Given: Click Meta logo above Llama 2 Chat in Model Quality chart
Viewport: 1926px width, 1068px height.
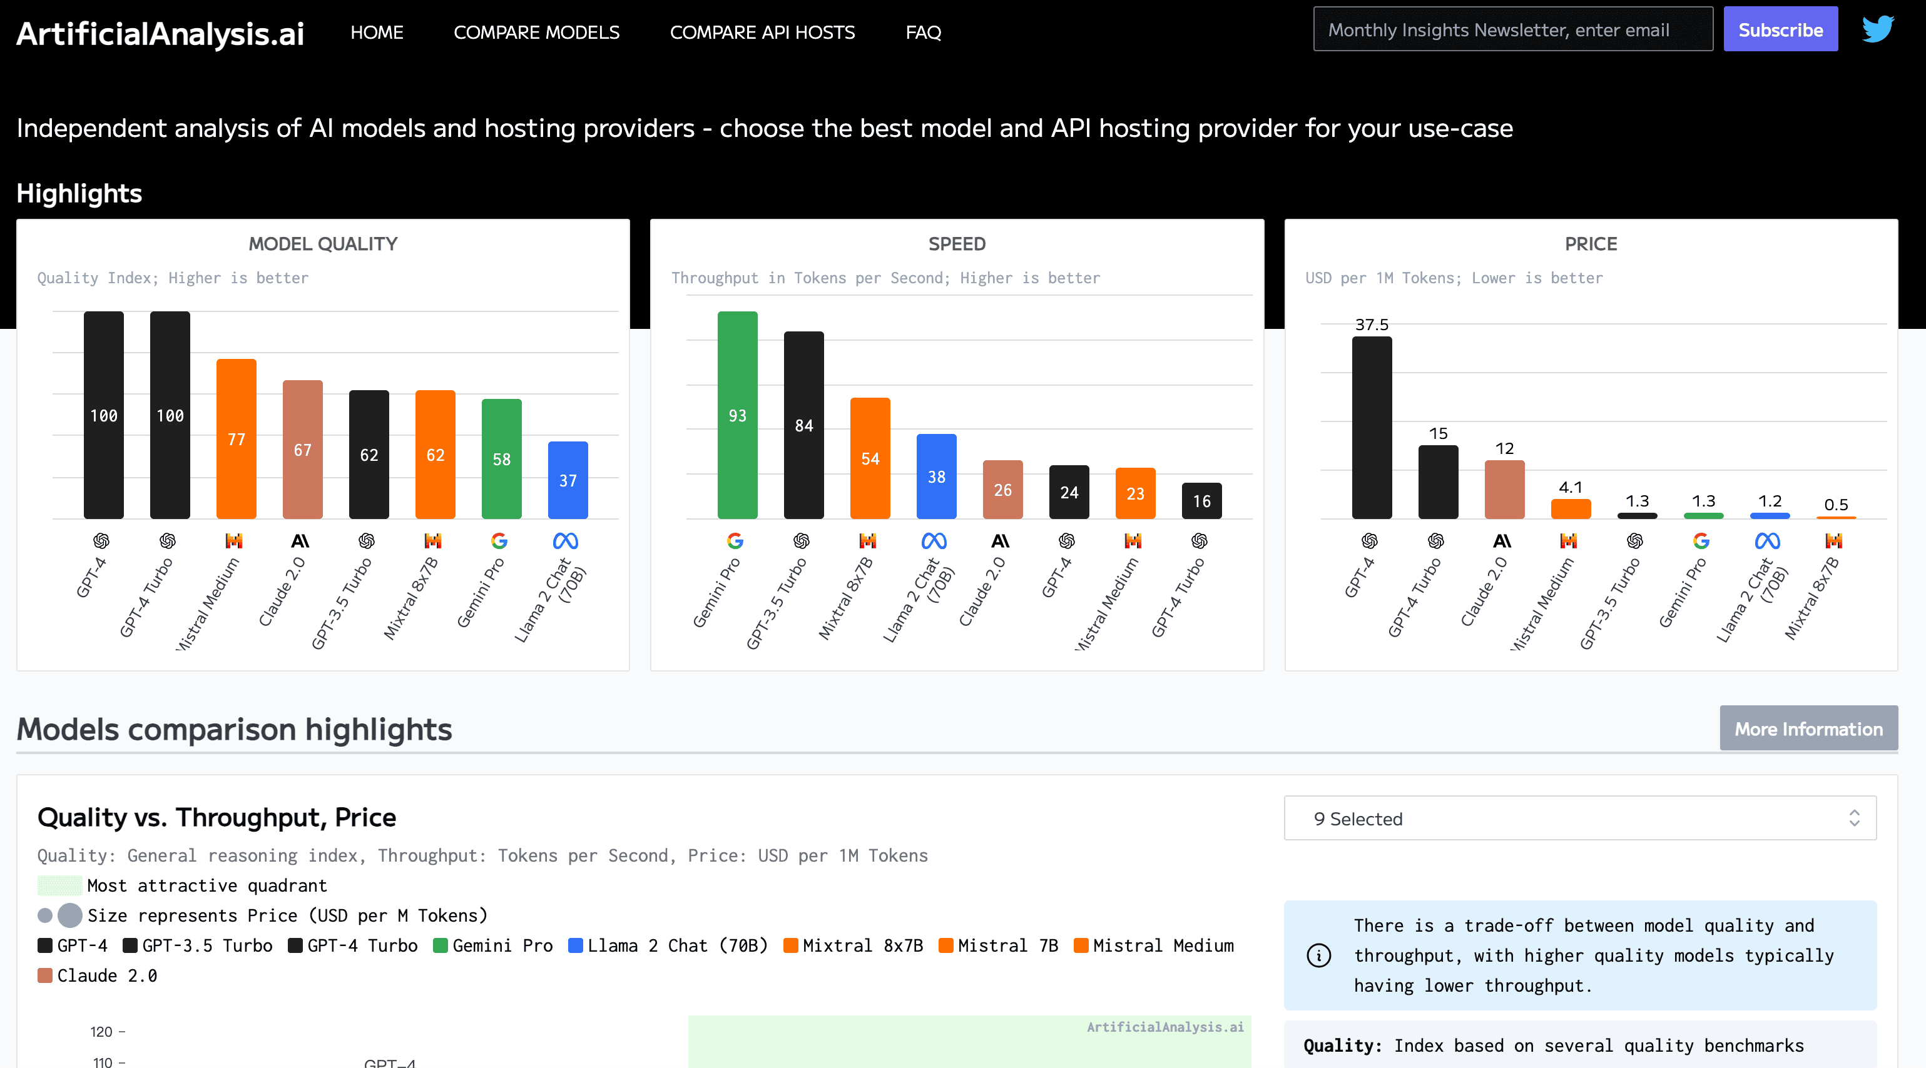Looking at the screenshot, I should click(x=565, y=540).
